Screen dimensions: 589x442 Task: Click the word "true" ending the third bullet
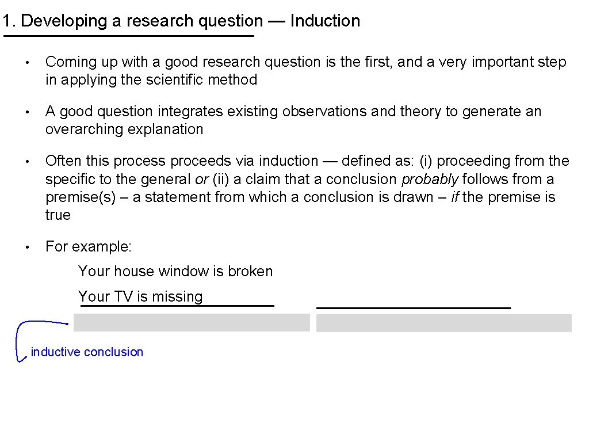58,215
